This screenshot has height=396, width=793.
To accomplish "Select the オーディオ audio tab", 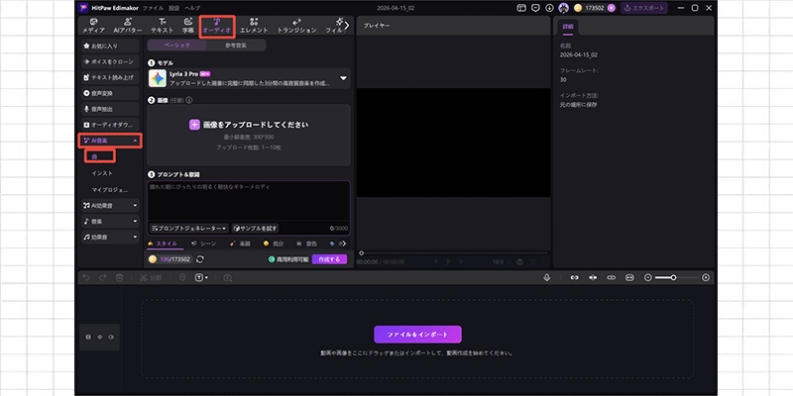I will pos(217,26).
